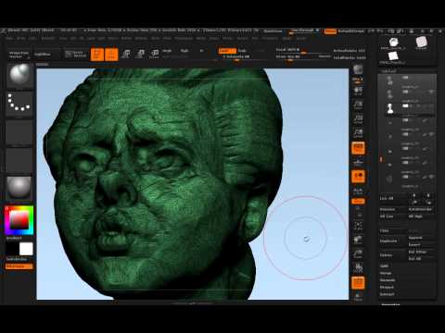445x333 pixels.
Task: Click the Scroll canvas icon
Action: point(358,90)
